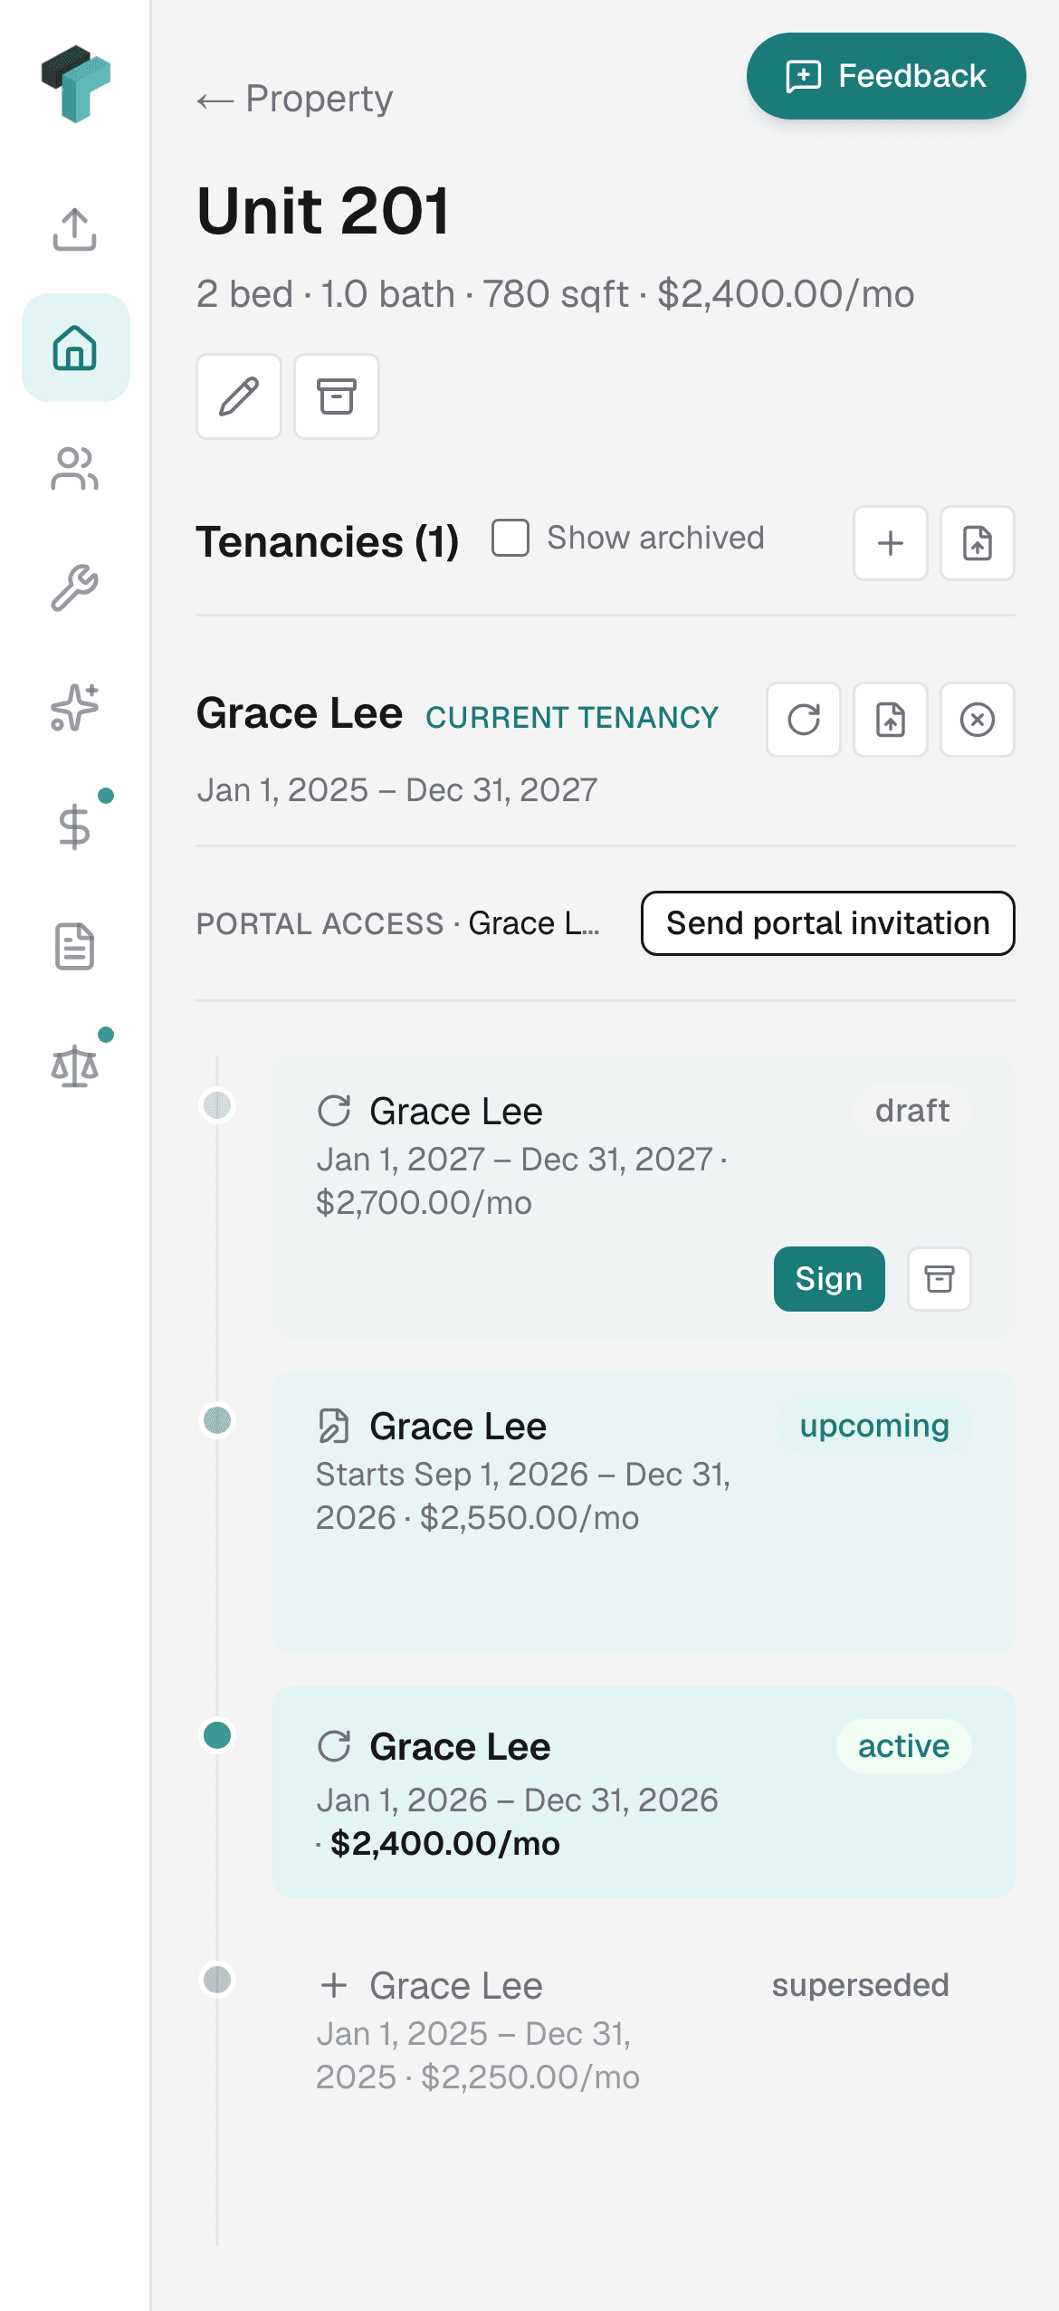Click the 'active' status badge
1059x2311 pixels.
903,1746
